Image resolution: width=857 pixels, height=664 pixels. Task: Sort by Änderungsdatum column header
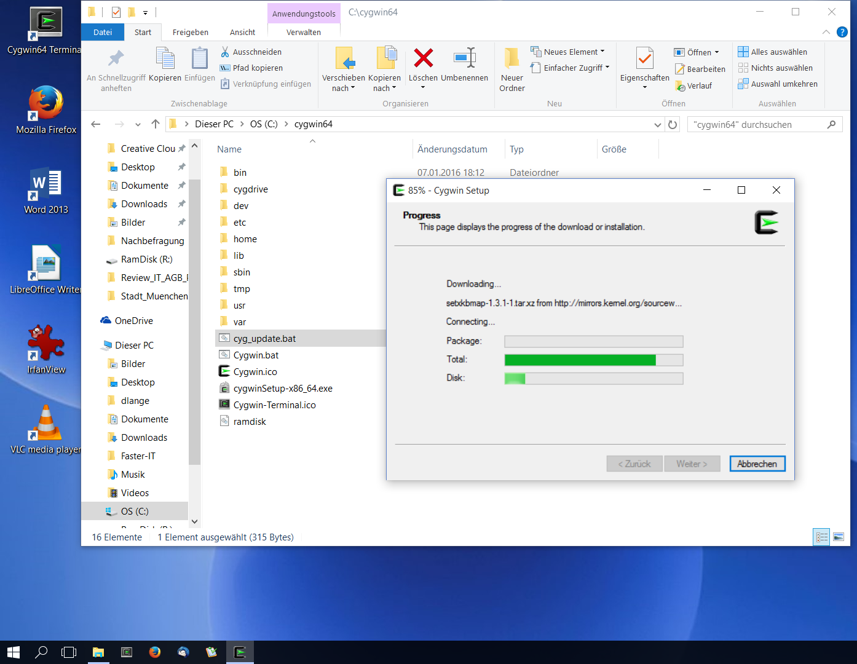(452, 149)
